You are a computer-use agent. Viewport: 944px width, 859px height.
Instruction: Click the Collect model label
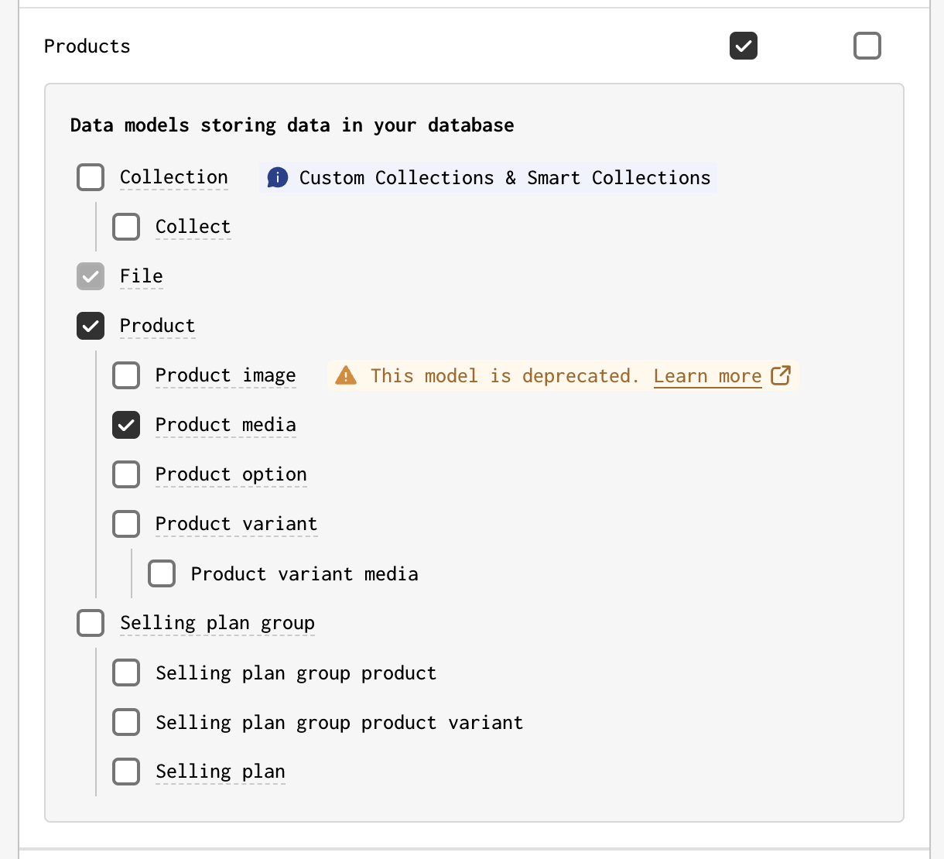tap(193, 227)
